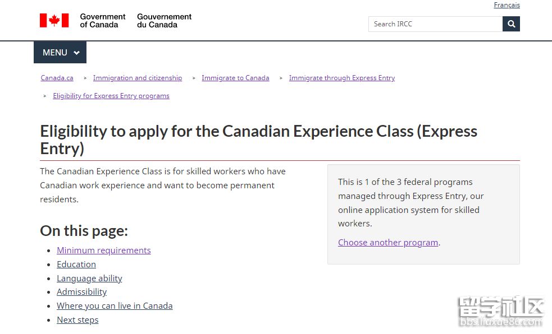The image size is (552, 334).
Task: Follow the Choose another program link
Action: pos(388,242)
